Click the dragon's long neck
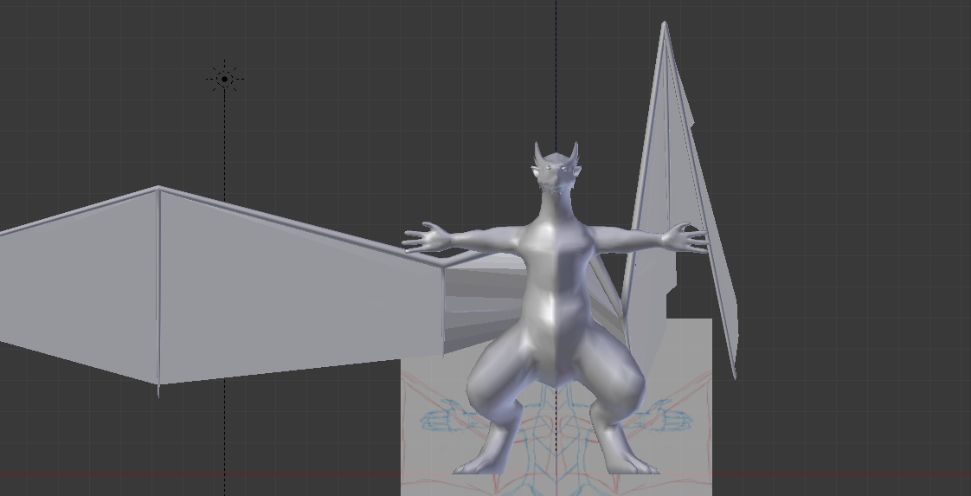Image resolution: width=971 pixels, height=496 pixels. click(x=556, y=212)
